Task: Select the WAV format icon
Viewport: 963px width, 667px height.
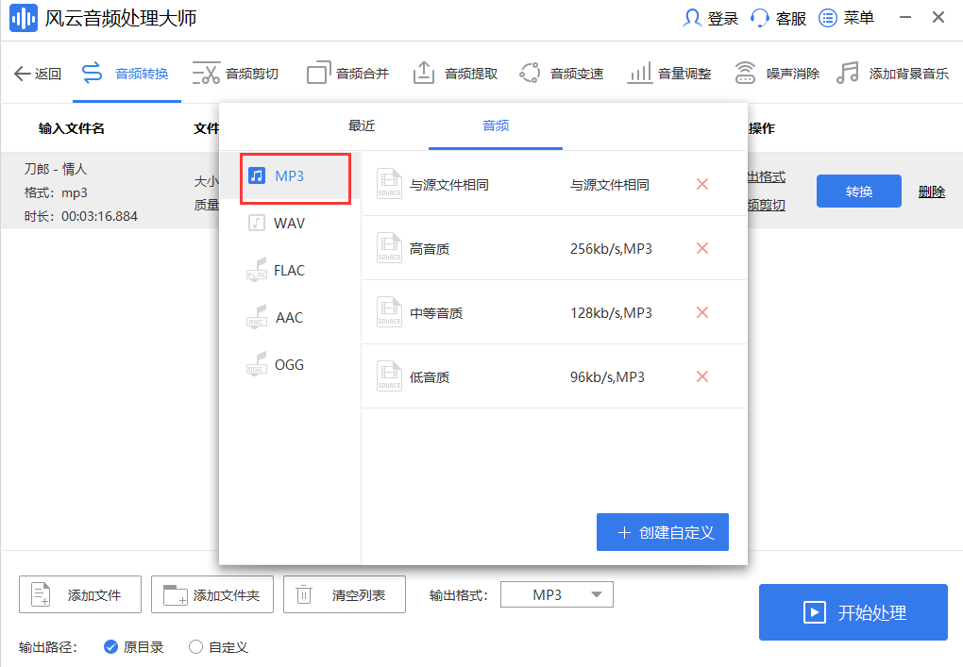Action: (x=257, y=223)
